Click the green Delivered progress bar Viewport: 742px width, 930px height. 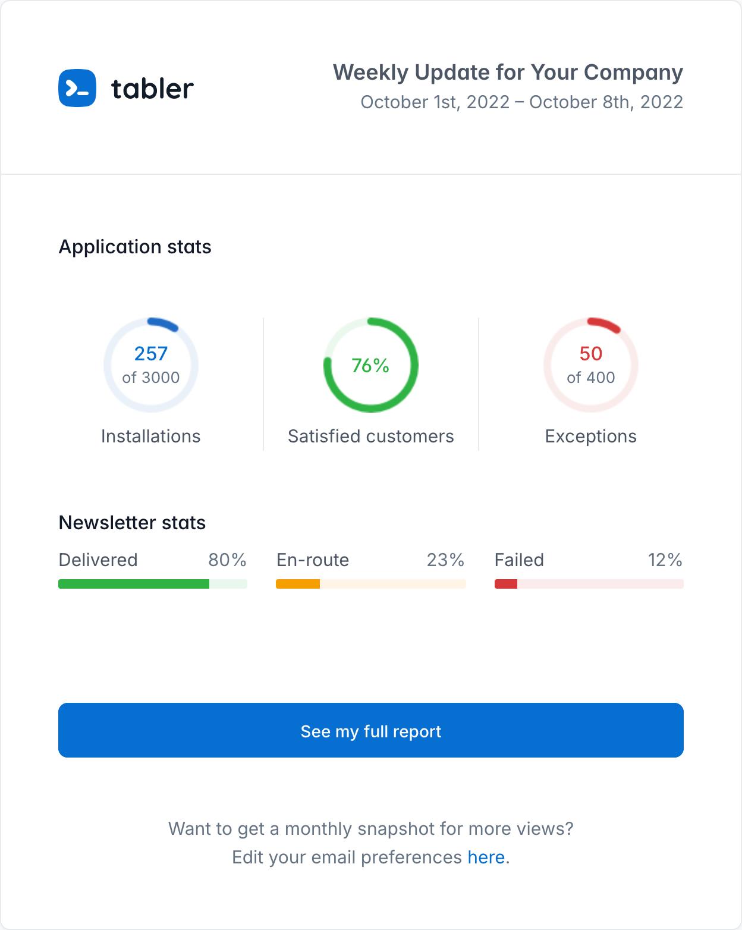coord(152,584)
